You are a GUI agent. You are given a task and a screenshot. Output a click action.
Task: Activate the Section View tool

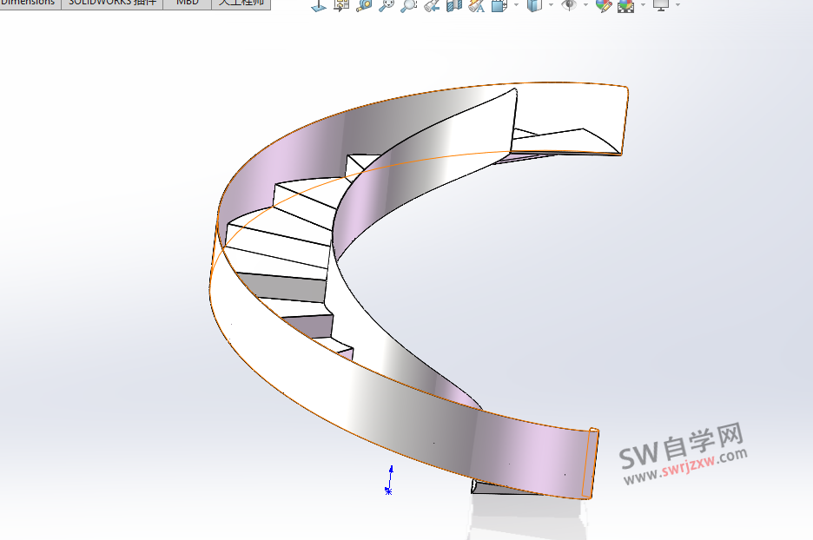[x=453, y=6]
